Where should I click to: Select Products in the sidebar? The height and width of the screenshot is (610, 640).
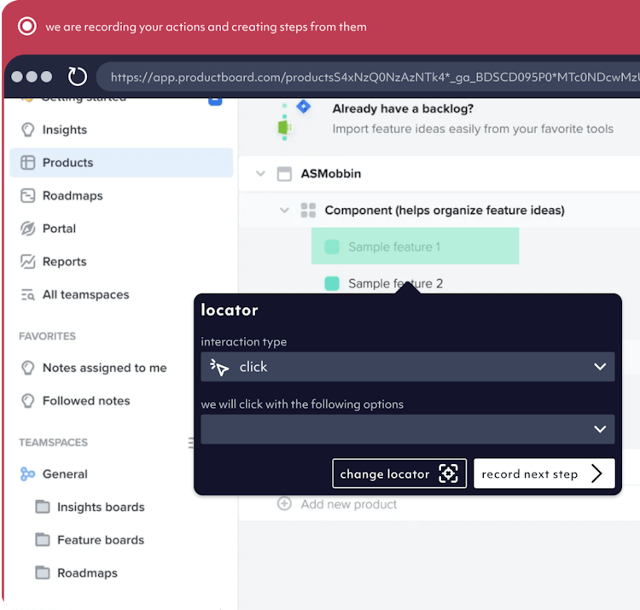pos(121,162)
